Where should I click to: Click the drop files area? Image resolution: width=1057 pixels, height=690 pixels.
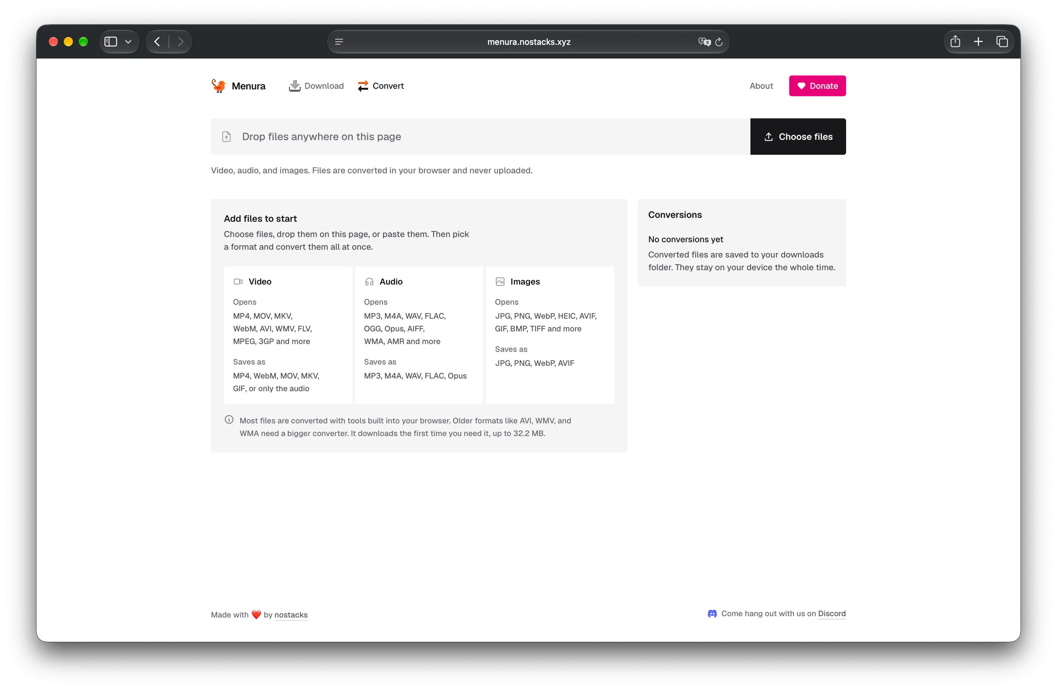pos(481,137)
